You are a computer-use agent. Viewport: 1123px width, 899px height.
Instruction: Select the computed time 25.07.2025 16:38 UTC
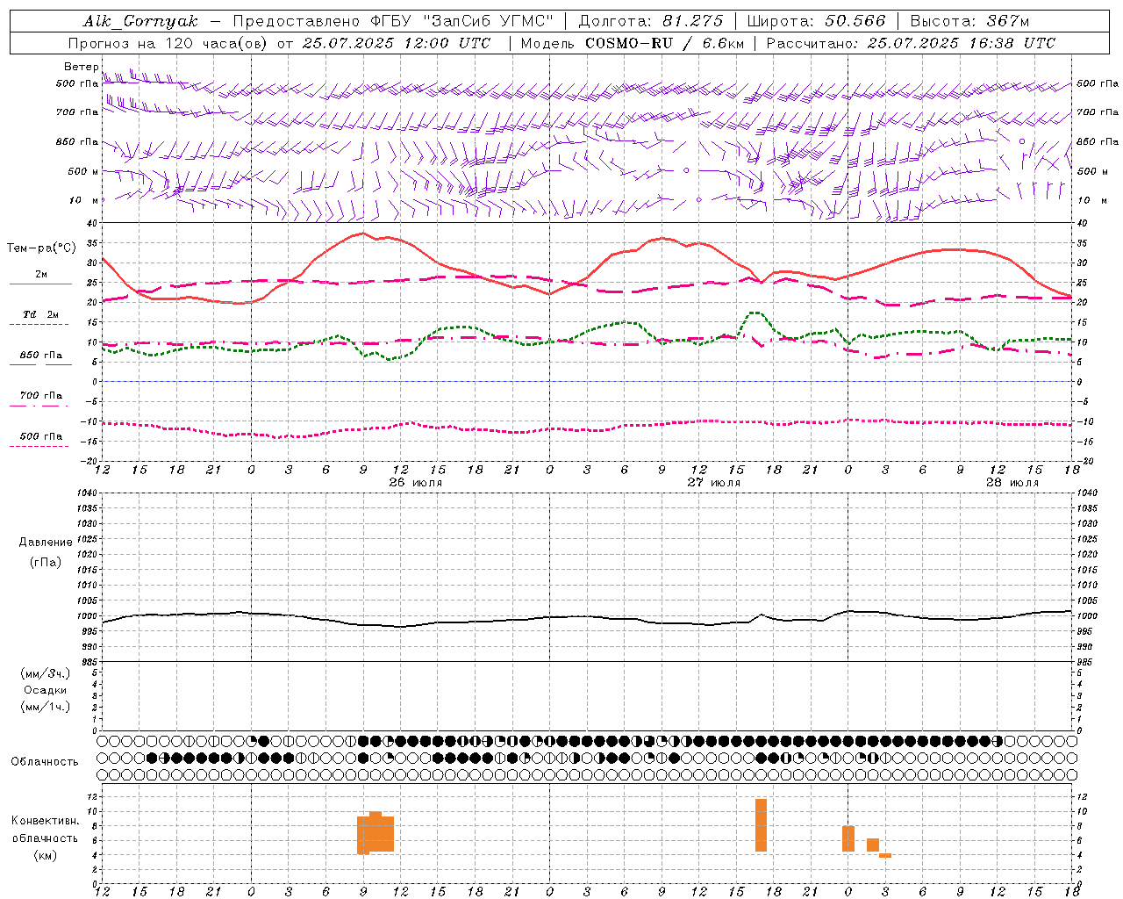pyautogui.click(x=961, y=43)
